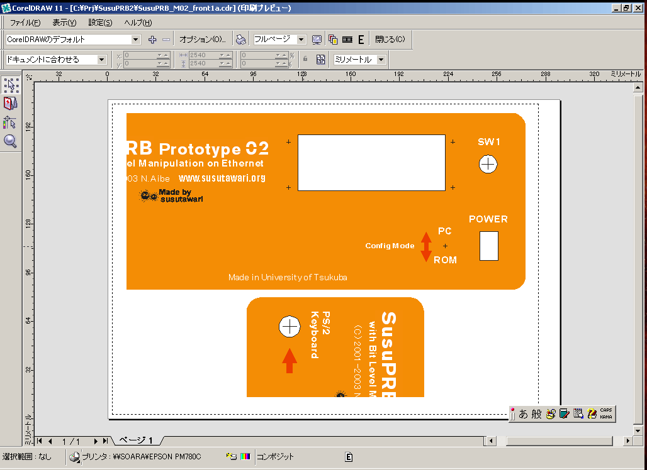Click the print tiled pages grid icon
647x470 pixels.
[x=320, y=59]
